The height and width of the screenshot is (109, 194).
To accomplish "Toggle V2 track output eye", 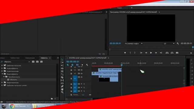I will pos(82,74).
